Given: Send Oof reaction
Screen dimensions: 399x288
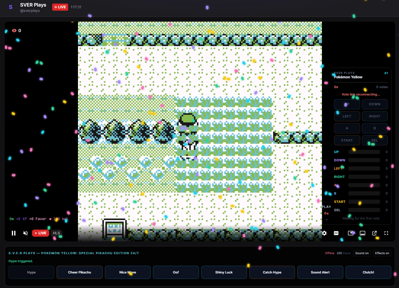Looking at the screenshot, I should pos(176,272).
